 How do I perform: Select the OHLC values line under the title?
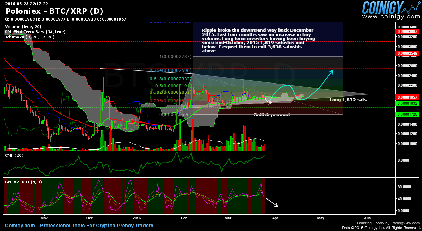[x=66, y=19]
